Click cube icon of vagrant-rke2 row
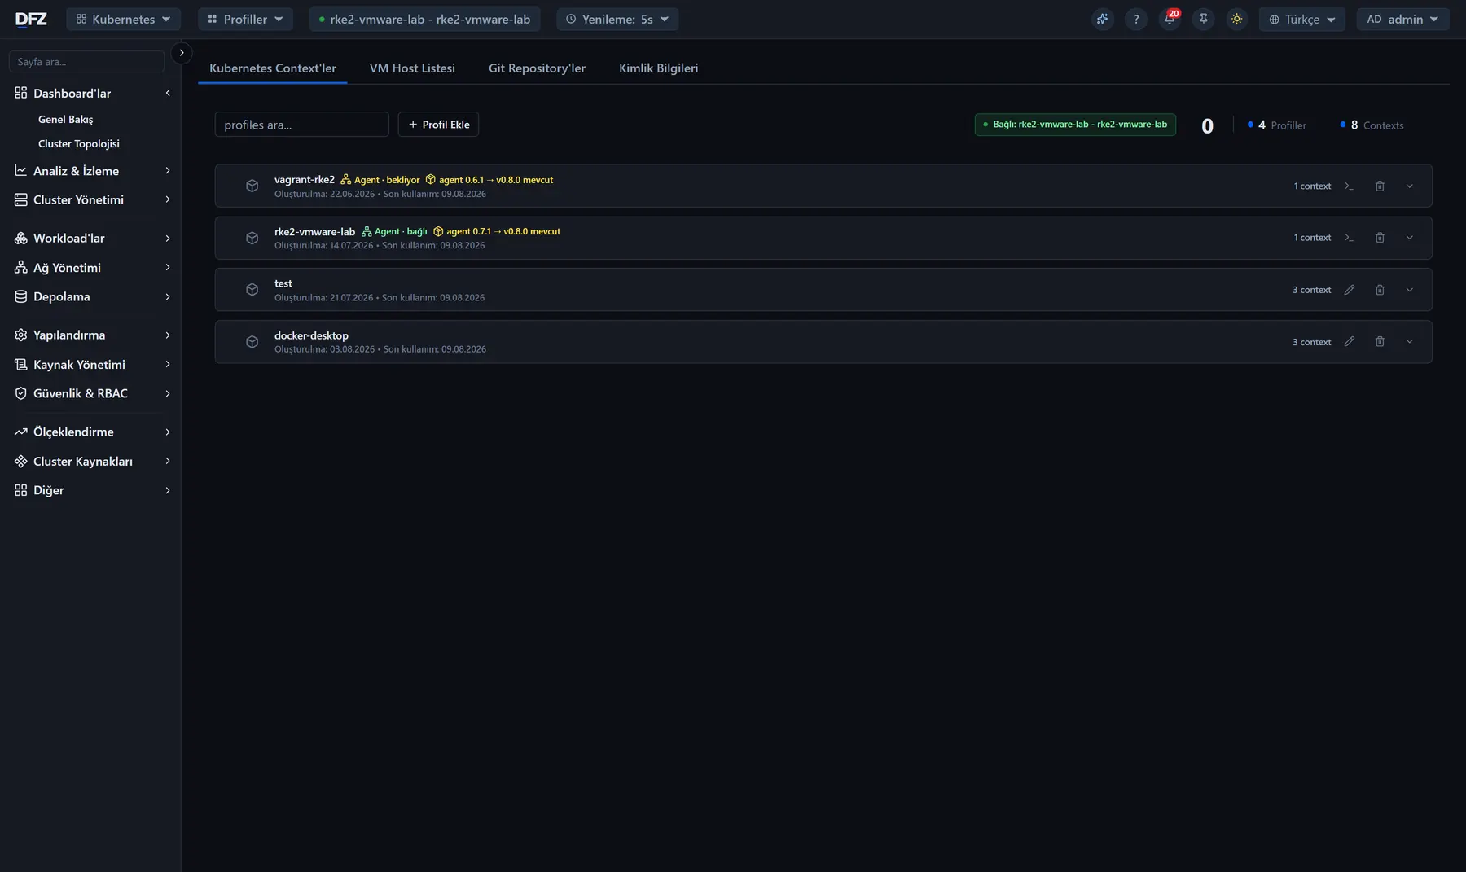 pos(252,186)
